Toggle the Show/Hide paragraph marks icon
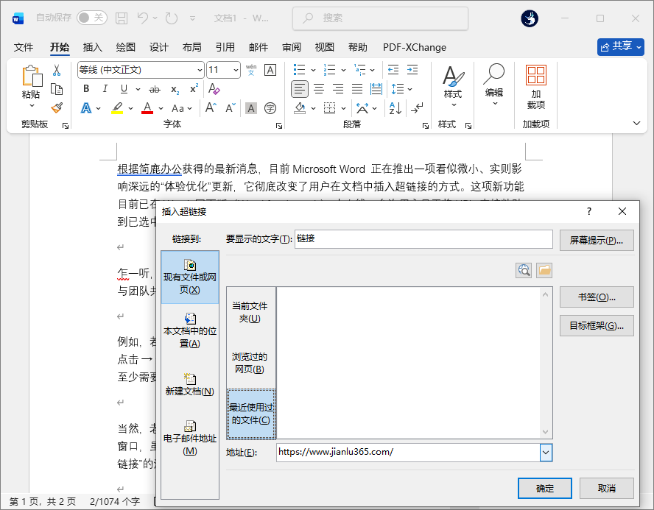654x510 pixels. (x=418, y=107)
